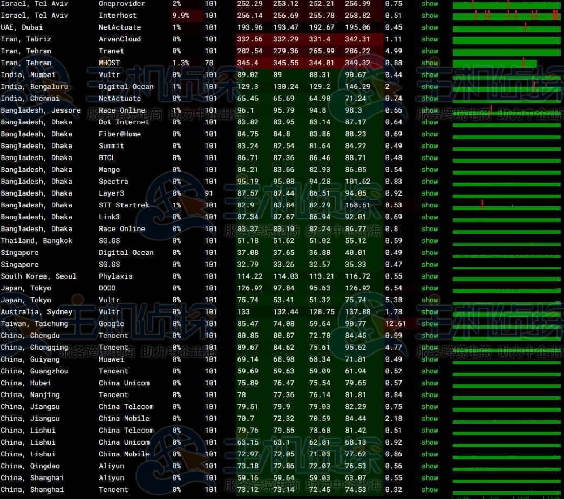Click show for Shanghai Tencent row

coord(430,490)
